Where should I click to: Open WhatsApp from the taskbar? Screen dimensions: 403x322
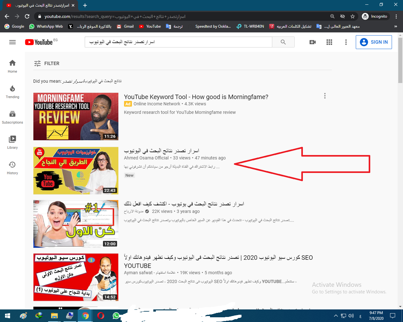click(x=116, y=316)
